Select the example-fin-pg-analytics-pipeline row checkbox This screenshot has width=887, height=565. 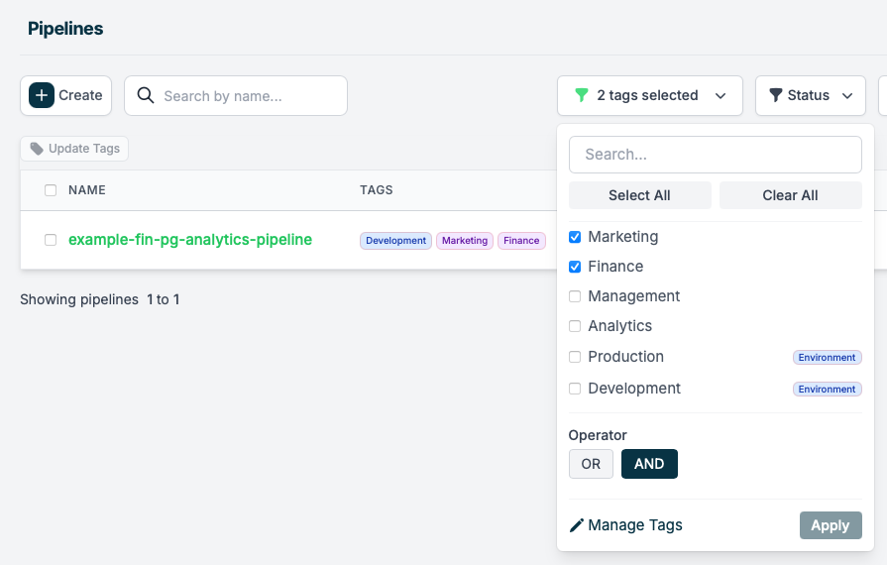[x=51, y=240]
